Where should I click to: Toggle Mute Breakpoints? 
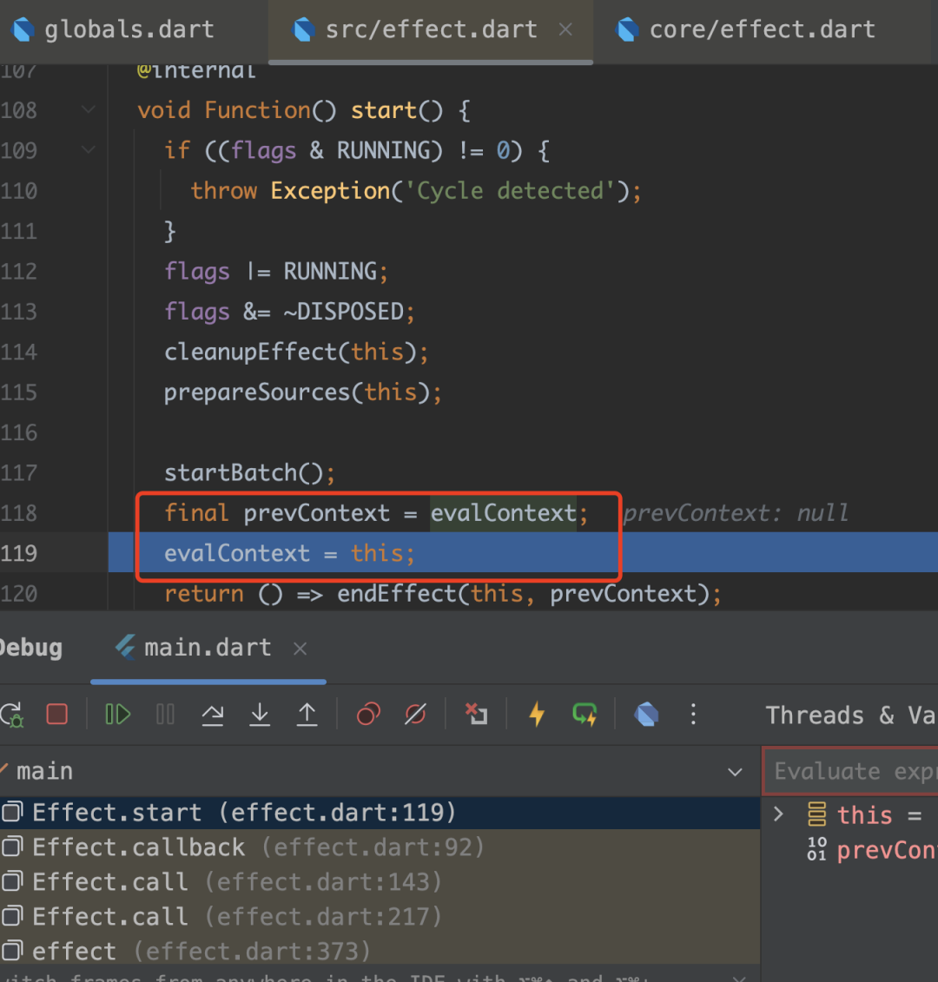tap(416, 715)
